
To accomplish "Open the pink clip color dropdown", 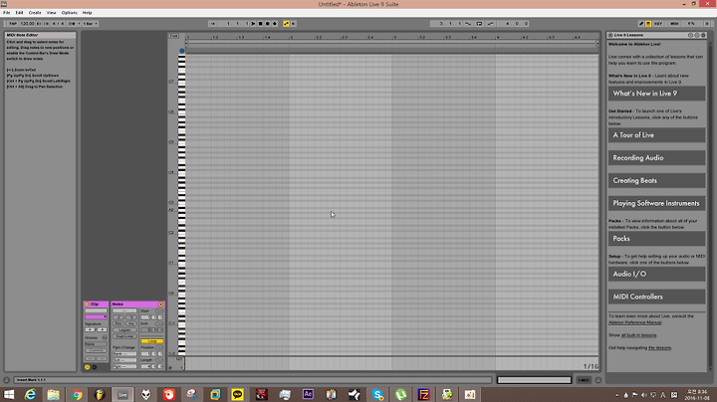I will (x=96, y=317).
